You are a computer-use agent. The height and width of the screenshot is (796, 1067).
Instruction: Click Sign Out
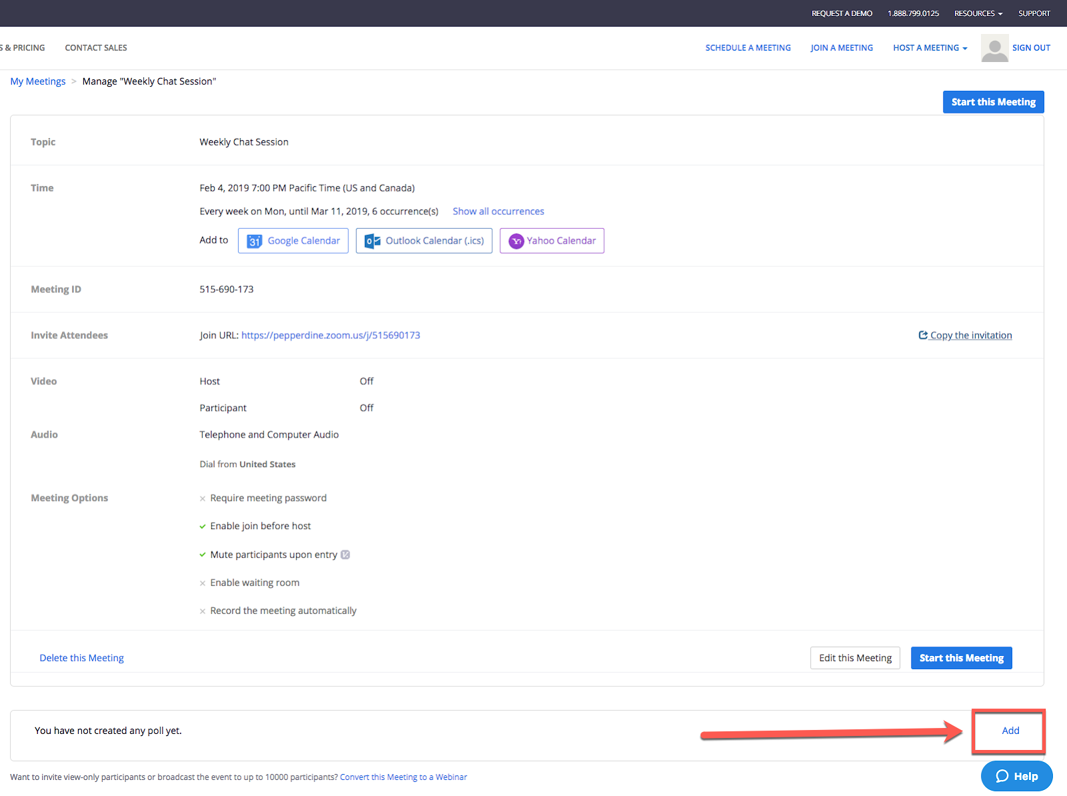[x=1031, y=48]
